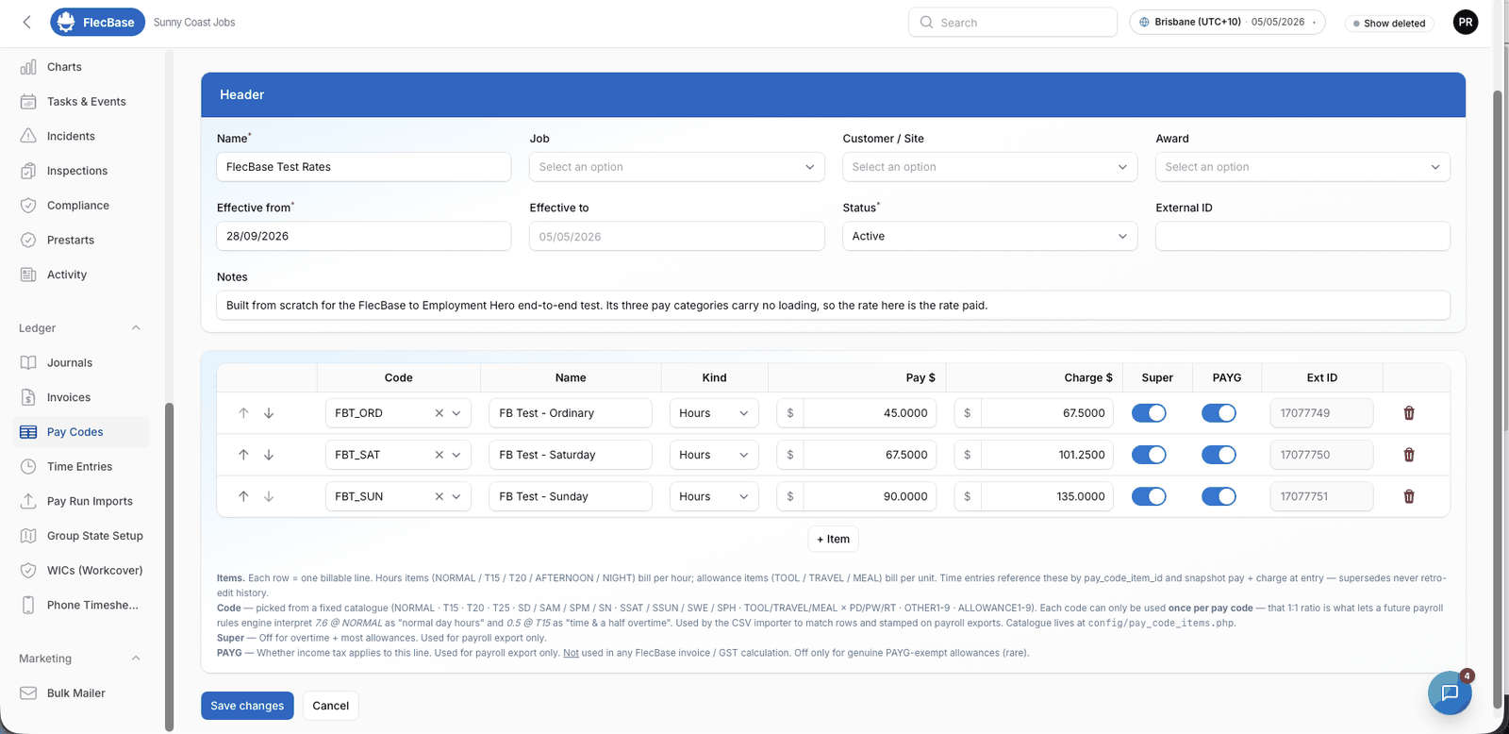Toggle Super for the FBT_SAT row
The width and height of the screenshot is (1509, 734).
1149,455
